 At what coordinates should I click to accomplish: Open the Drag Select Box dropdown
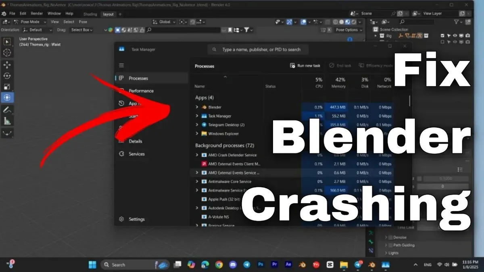pyautogui.click(x=81, y=30)
